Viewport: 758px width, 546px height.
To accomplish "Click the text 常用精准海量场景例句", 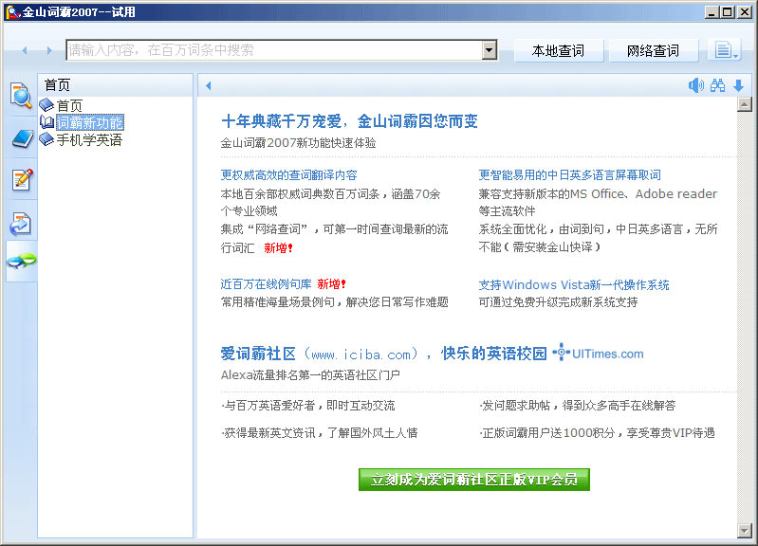I will coord(277,302).
